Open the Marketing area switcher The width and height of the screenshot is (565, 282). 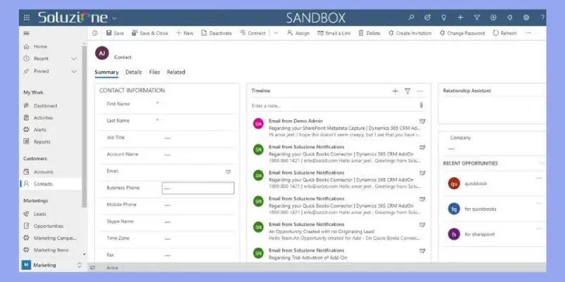coord(52,265)
